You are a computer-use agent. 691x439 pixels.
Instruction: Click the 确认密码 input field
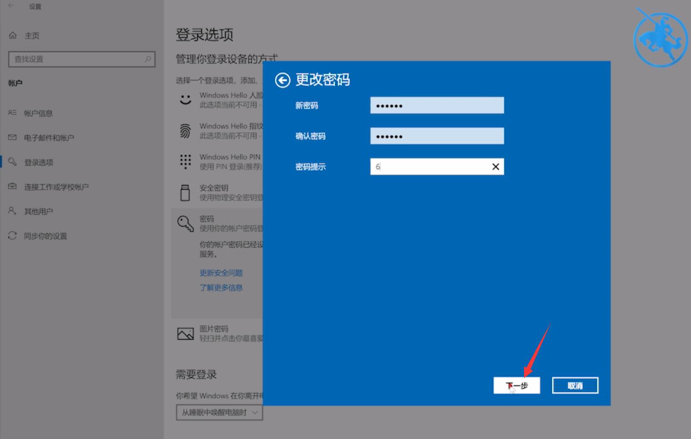click(x=437, y=136)
